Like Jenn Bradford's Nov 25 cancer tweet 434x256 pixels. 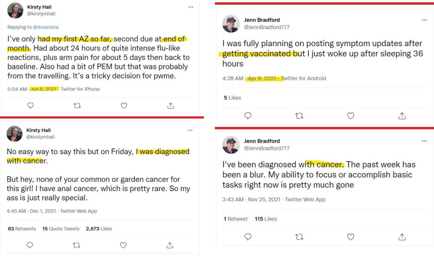pyautogui.click(x=350, y=237)
